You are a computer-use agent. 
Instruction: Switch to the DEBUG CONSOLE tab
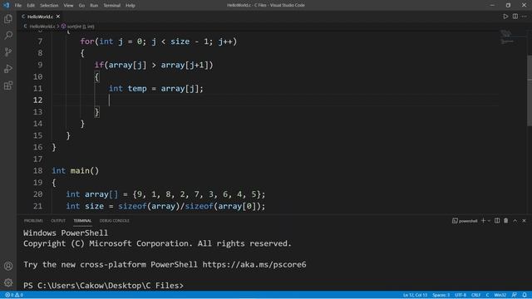pyautogui.click(x=115, y=221)
